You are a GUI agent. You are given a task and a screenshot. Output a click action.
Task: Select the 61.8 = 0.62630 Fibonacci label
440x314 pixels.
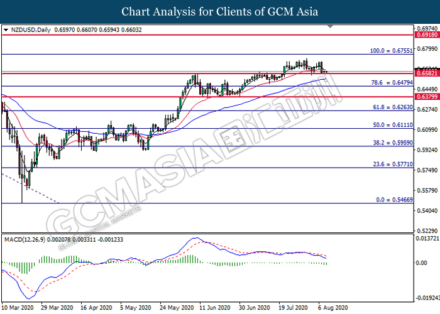coord(392,107)
